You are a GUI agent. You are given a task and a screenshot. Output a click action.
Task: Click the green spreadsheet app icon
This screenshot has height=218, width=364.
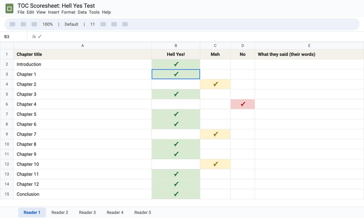point(10,9)
